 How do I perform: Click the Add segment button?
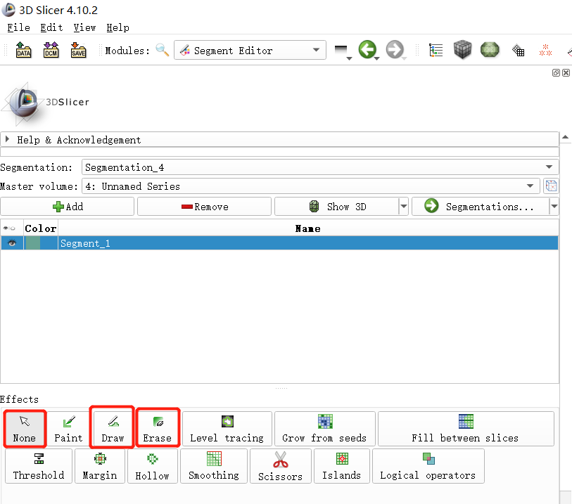pyautogui.click(x=68, y=207)
